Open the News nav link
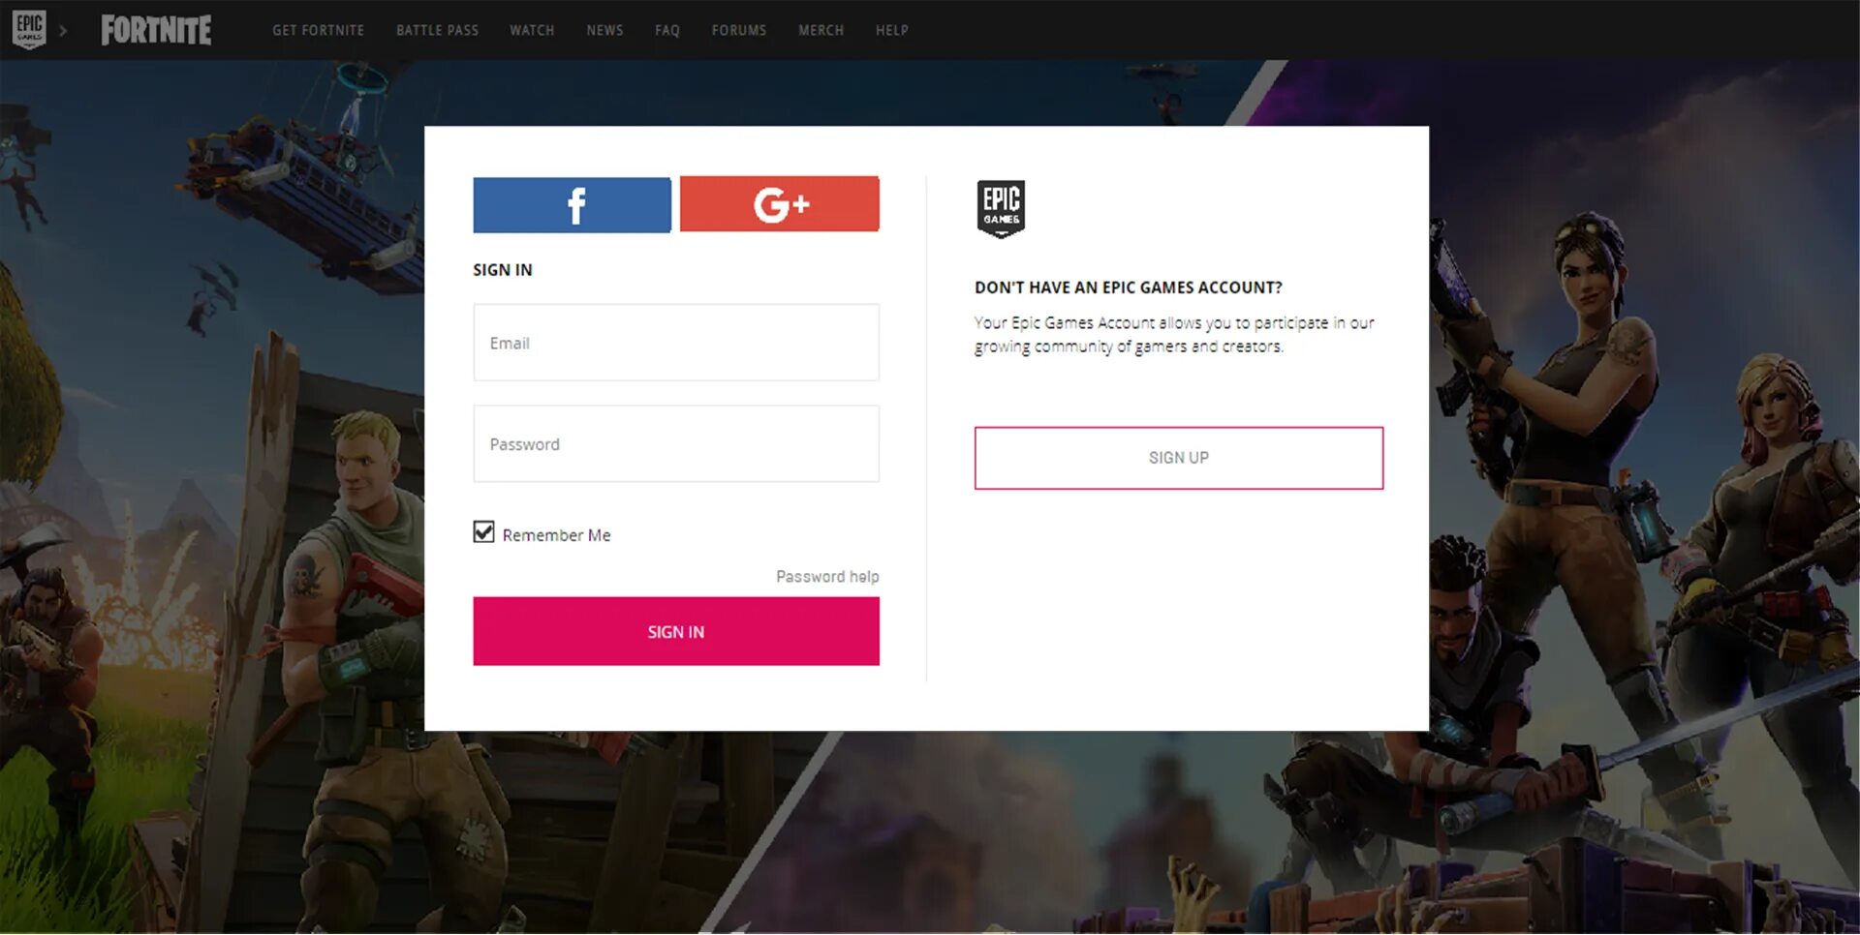 coord(604,30)
